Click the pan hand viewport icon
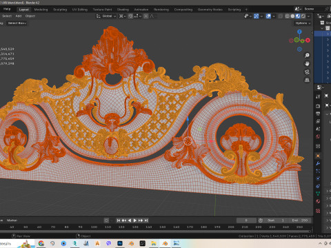 coord(307,63)
